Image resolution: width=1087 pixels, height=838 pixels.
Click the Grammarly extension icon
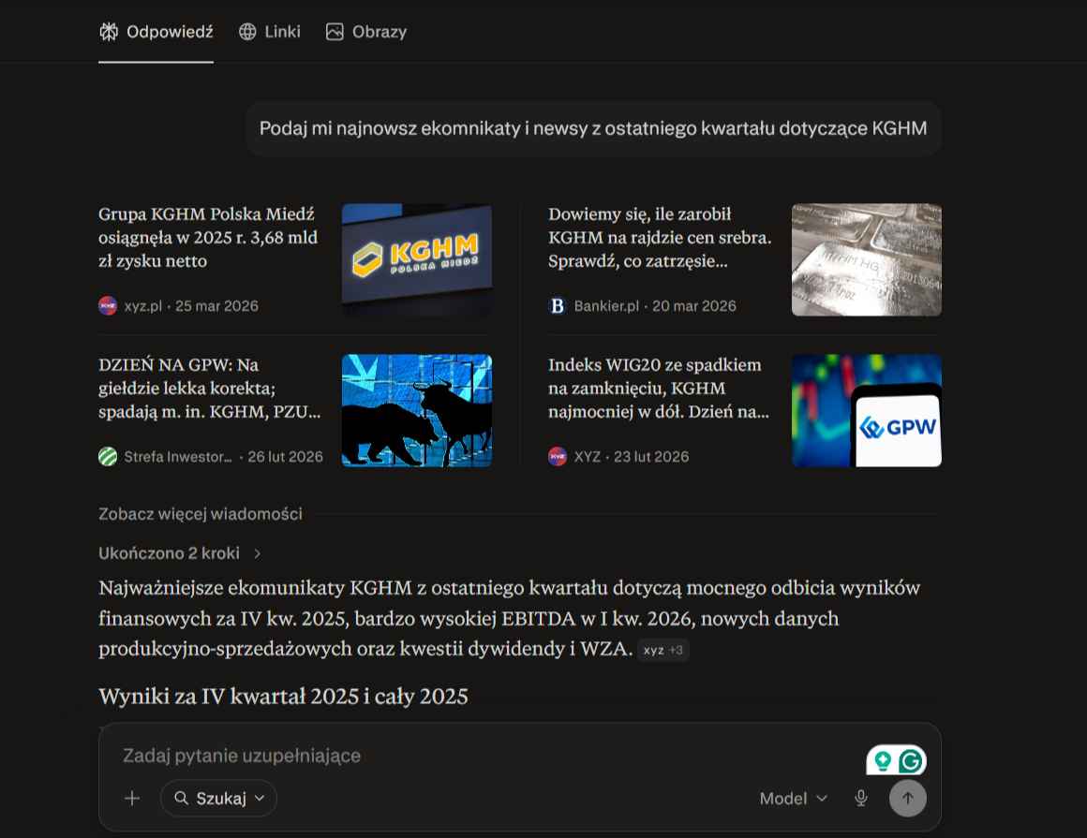(x=911, y=761)
